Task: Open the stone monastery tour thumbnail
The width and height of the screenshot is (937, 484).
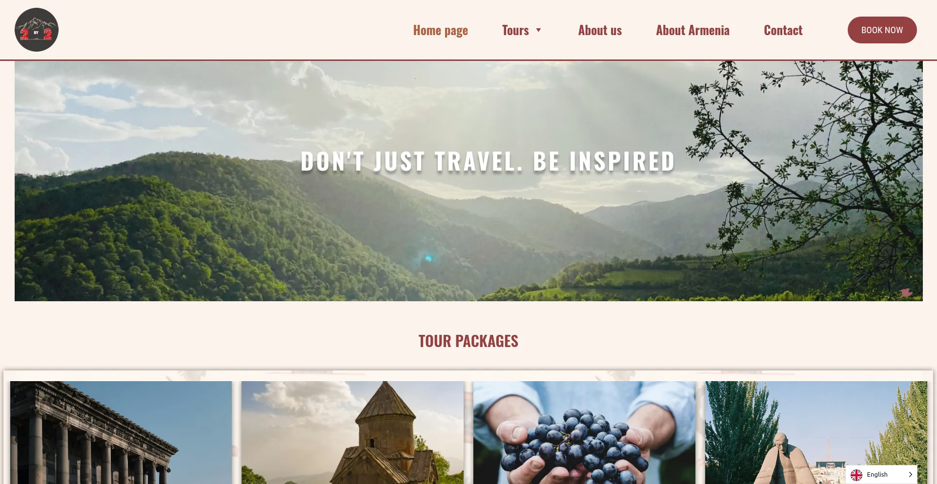Action: coord(352,432)
